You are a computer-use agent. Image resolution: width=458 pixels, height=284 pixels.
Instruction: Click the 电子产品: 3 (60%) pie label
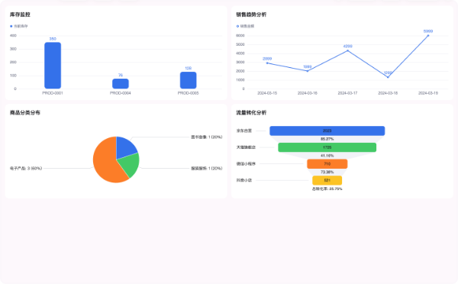[26, 168]
